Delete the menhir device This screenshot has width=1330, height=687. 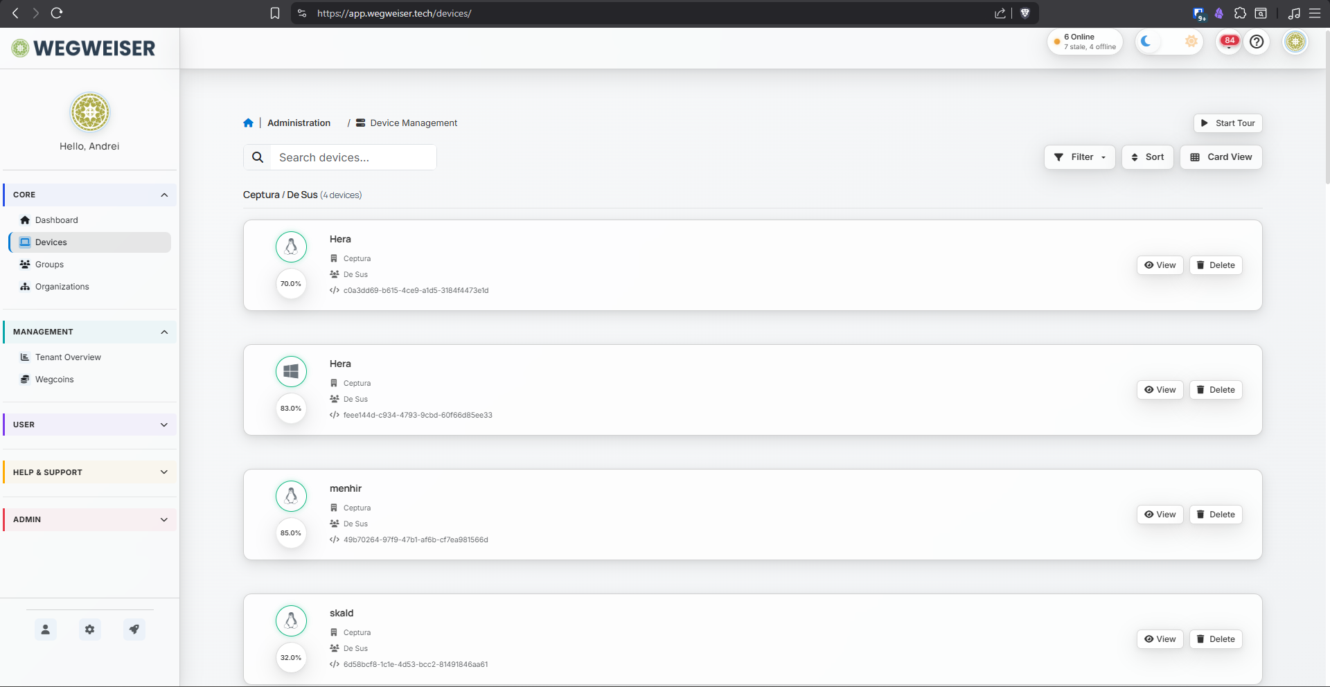(x=1216, y=515)
